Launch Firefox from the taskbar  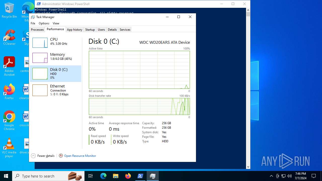click(128, 176)
